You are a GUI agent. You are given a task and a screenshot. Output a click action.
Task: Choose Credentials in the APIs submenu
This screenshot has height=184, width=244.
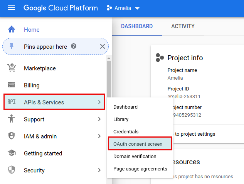point(126,132)
